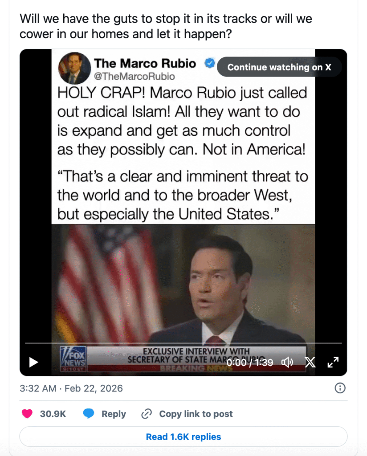Like the post with the heart icon

pos(27,414)
